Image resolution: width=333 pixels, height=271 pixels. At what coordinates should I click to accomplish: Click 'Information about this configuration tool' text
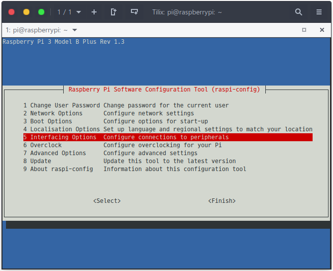pyautogui.click(x=175, y=169)
